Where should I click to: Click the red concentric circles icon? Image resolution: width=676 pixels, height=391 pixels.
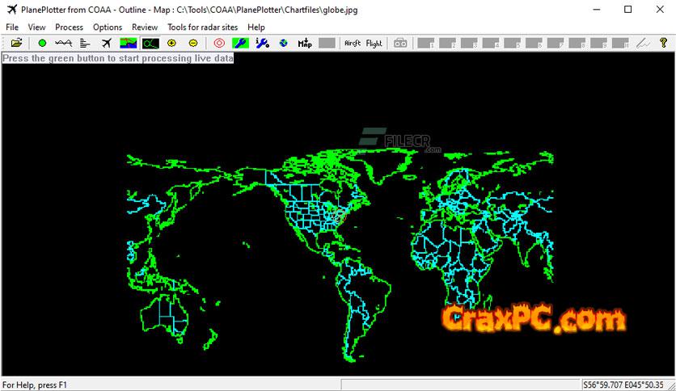219,43
